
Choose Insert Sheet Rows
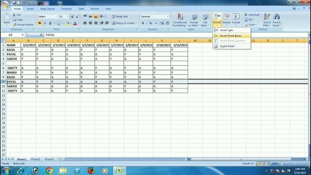232,35
